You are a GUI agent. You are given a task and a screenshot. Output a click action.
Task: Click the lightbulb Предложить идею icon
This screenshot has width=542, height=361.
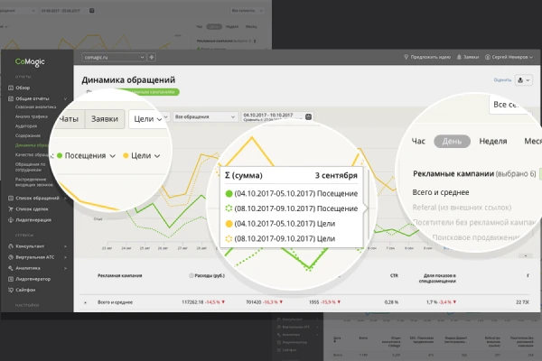coord(406,57)
